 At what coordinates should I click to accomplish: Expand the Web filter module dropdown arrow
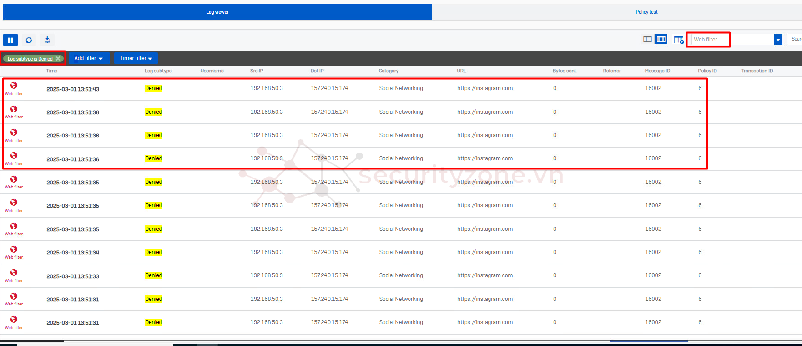(778, 40)
